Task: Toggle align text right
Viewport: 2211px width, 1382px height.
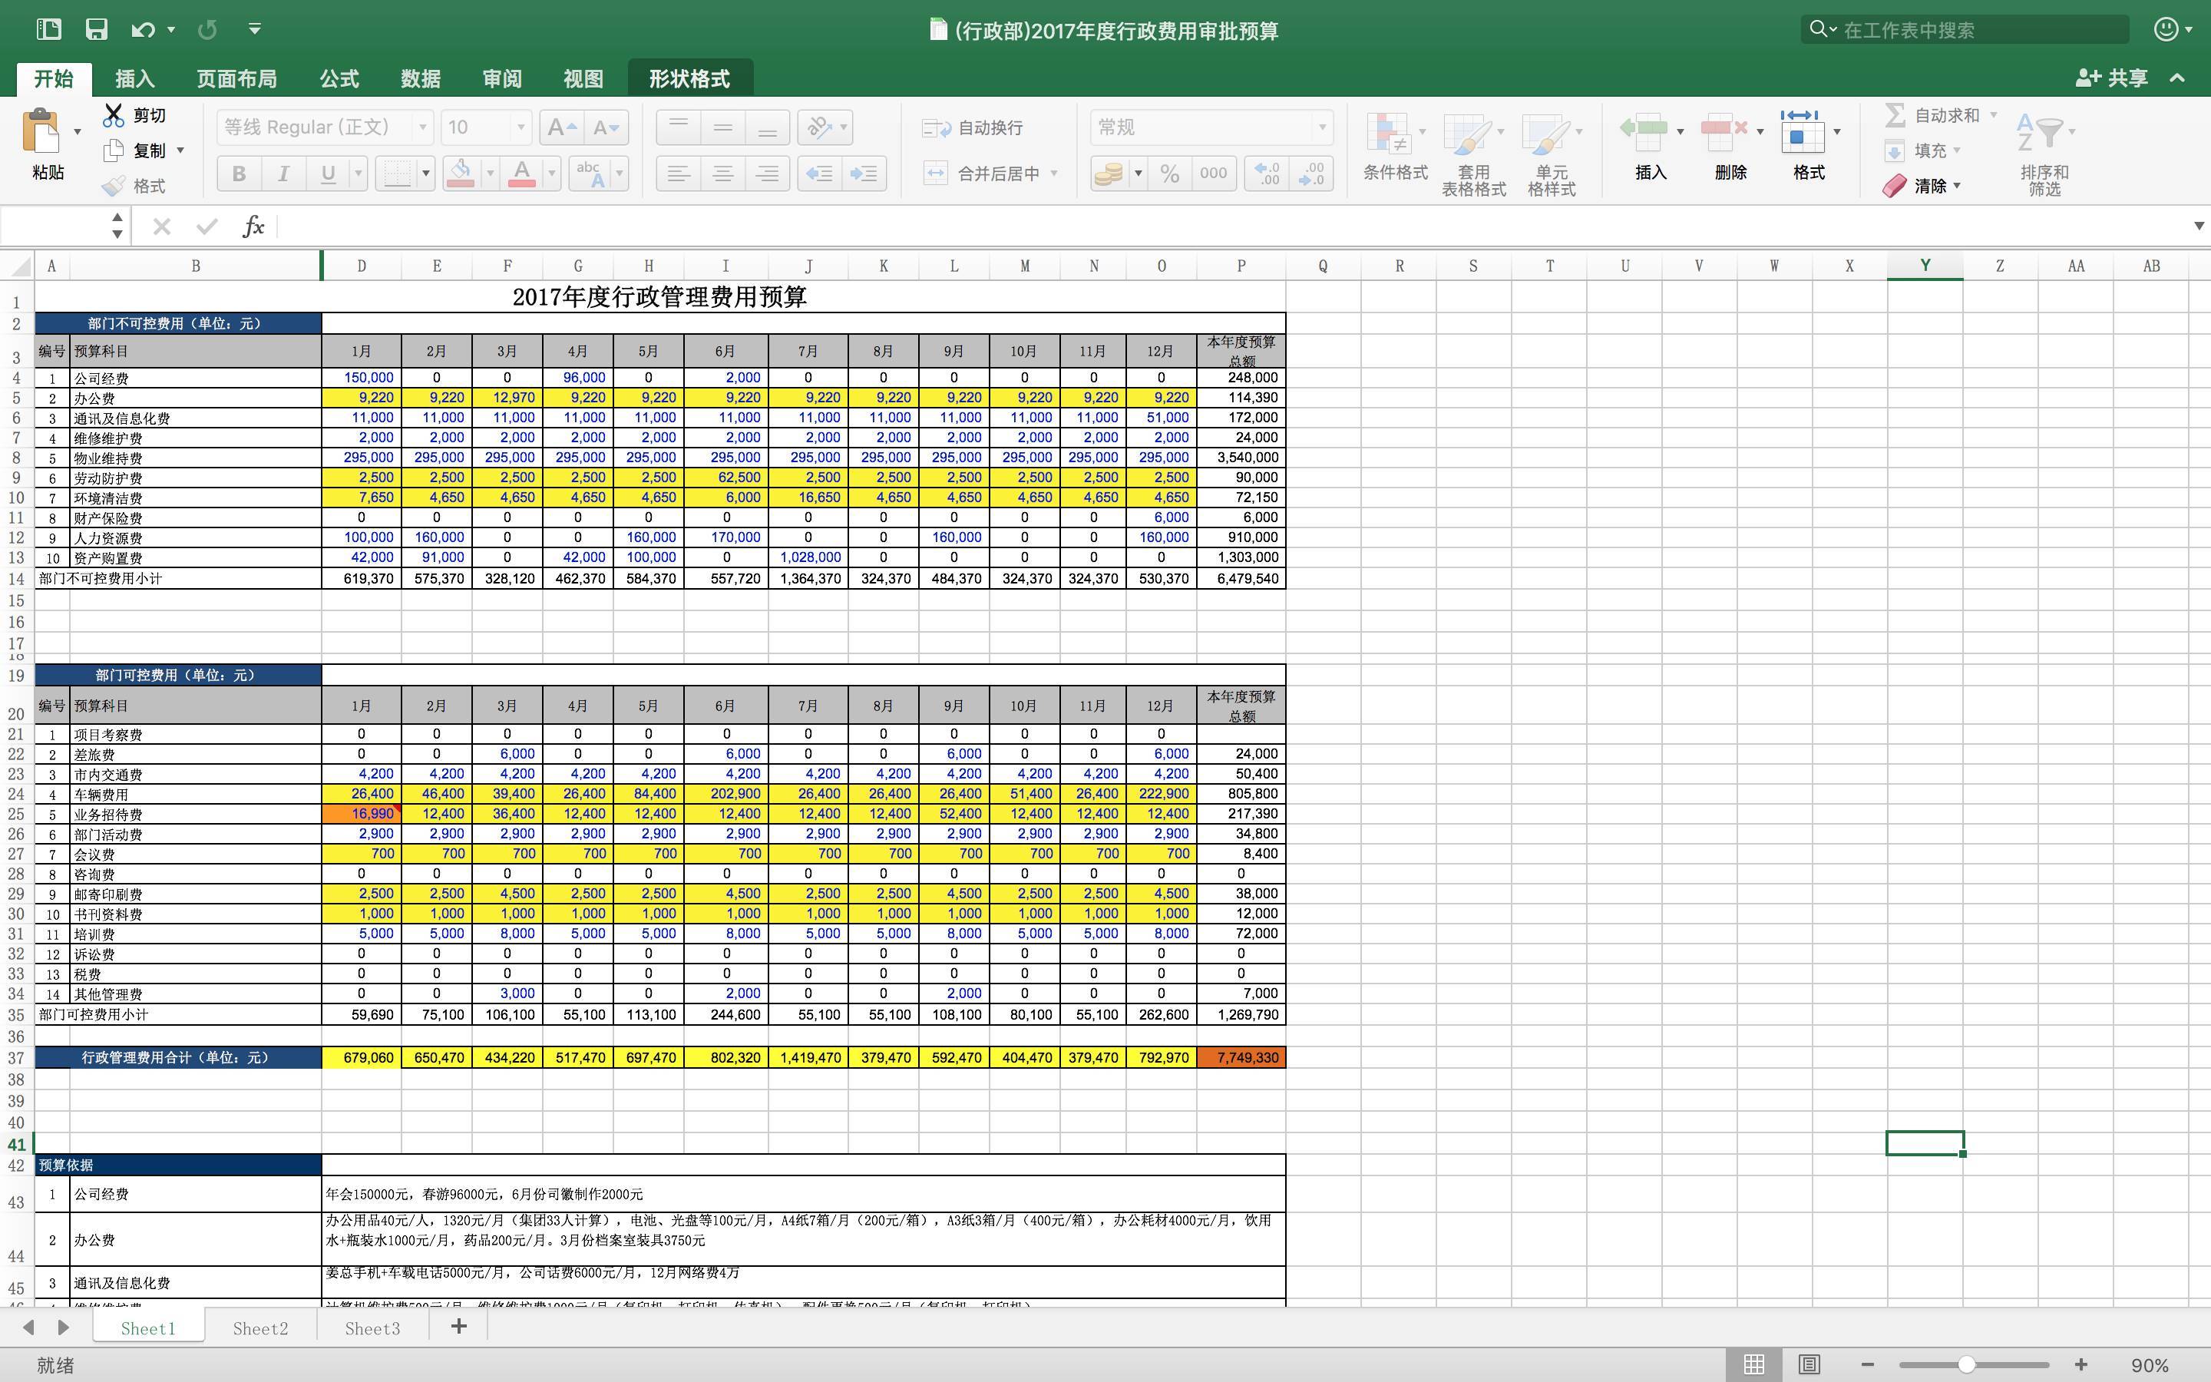Action: [x=768, y=173]
